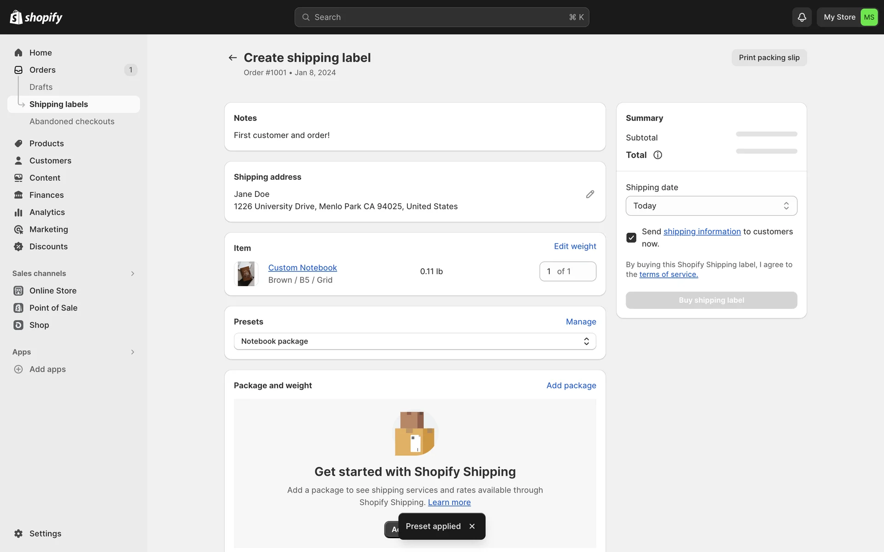Click the item quantity field showing 1 of 1
884x552 pixels.
[567, 271]
